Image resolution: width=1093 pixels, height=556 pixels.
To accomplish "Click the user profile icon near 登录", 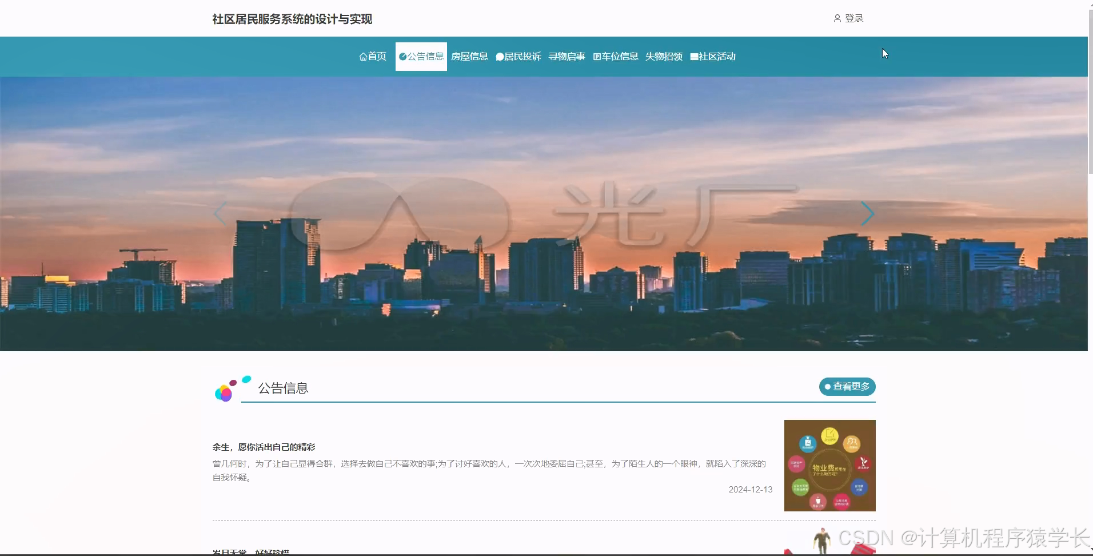I will 837,18.
